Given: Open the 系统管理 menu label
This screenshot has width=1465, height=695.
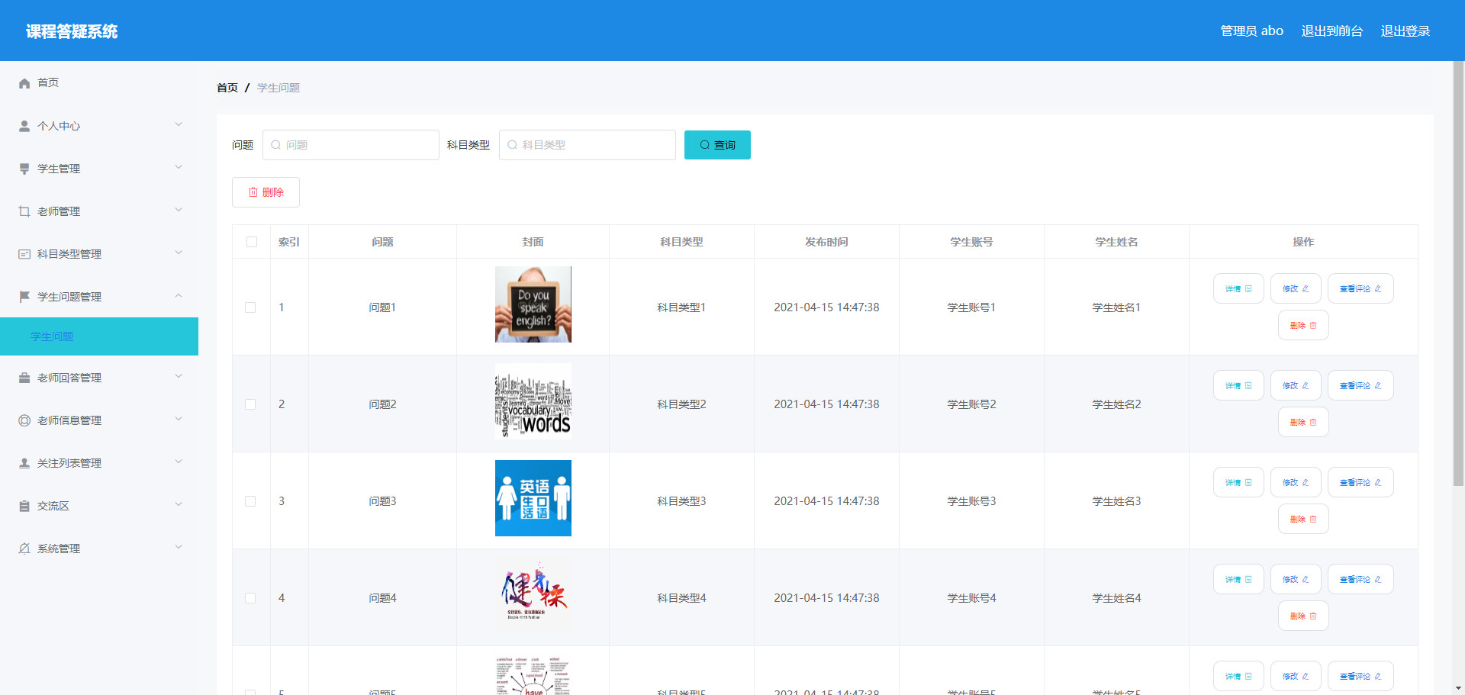Looking at the screenshot, I should point(59,549).
